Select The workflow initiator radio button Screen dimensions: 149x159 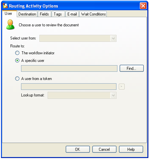(17, 53)
